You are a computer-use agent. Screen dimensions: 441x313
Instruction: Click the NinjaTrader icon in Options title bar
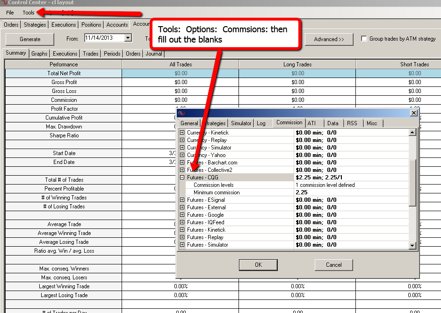pos(181,113)
